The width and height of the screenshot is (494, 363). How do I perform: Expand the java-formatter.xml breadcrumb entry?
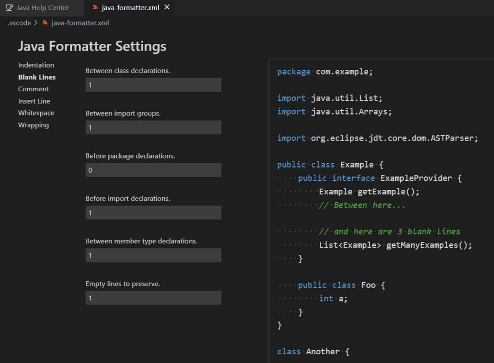click(80, 22)
